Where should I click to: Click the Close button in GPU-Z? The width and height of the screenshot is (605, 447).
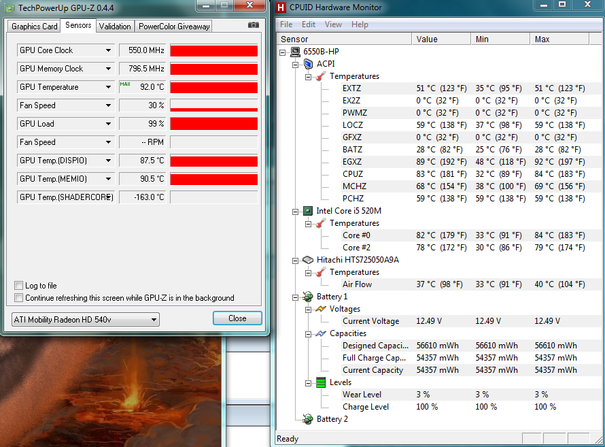pyautogui.click(x=237, y=318)
